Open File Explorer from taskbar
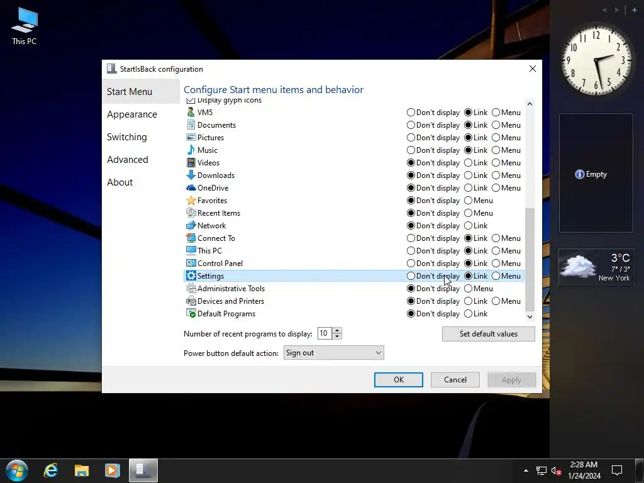The width and height of the screenshot is (644, 483). pyautogui.click(x=81, y=470)
